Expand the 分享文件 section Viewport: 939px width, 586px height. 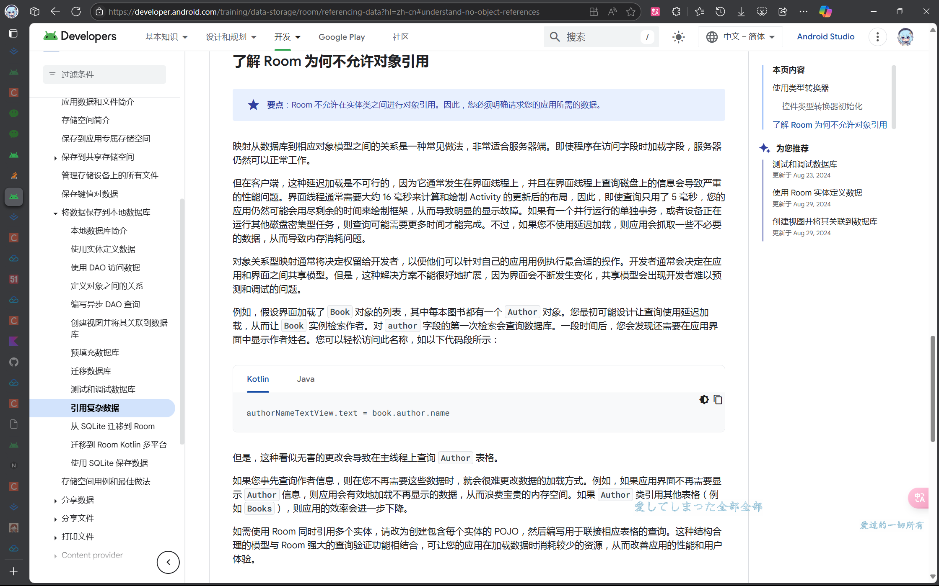click(x=55, y=519)
